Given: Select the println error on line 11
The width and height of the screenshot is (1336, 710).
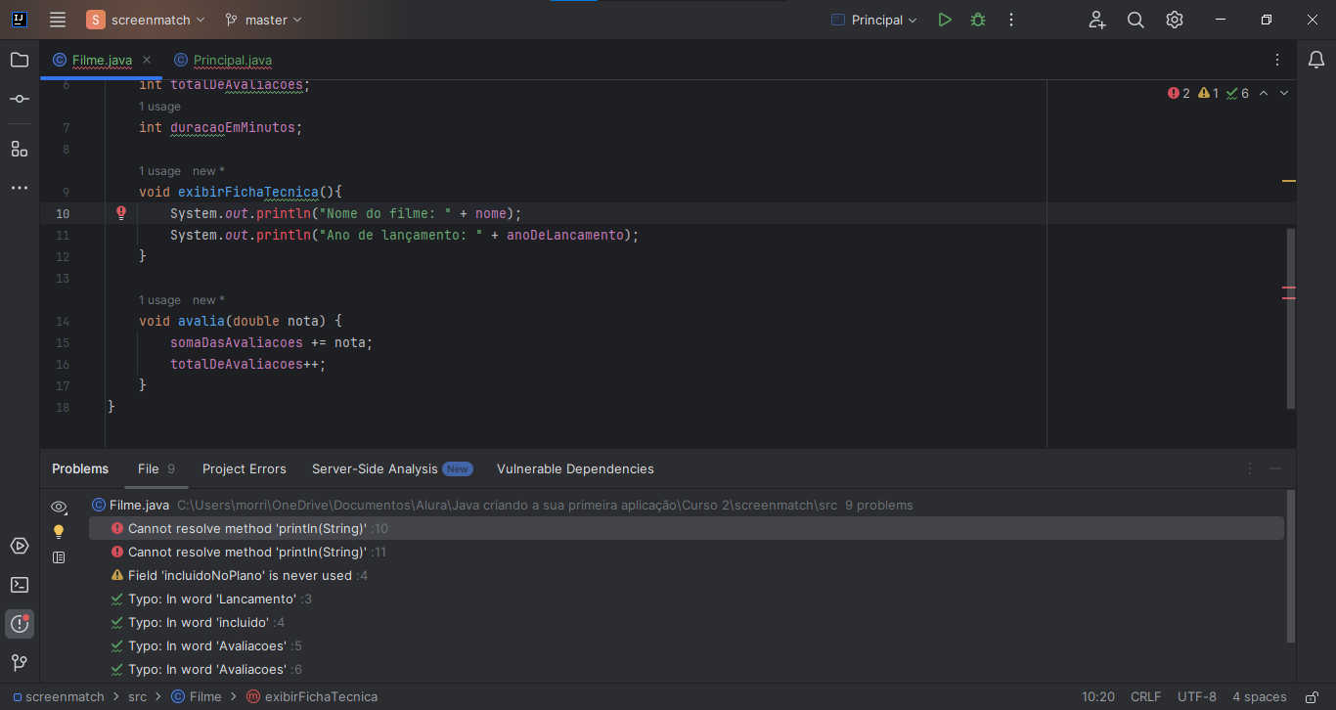Looking at the screenshot, I should (x=686, y=552).
